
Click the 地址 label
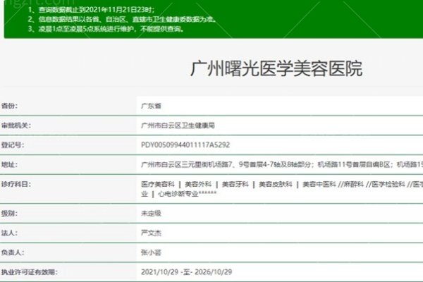[x=9, y=164]
